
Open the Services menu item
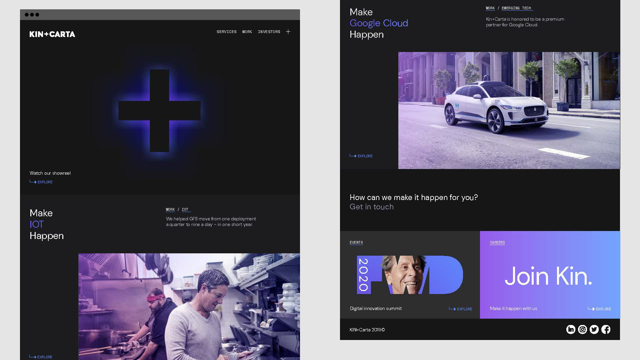(226, 32)
